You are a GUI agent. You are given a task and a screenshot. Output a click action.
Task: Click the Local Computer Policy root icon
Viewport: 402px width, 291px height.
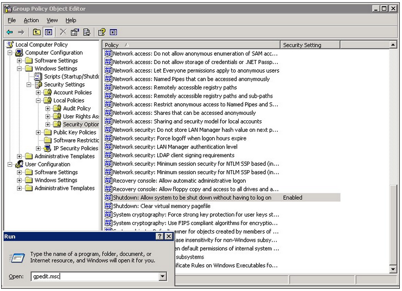10,44
